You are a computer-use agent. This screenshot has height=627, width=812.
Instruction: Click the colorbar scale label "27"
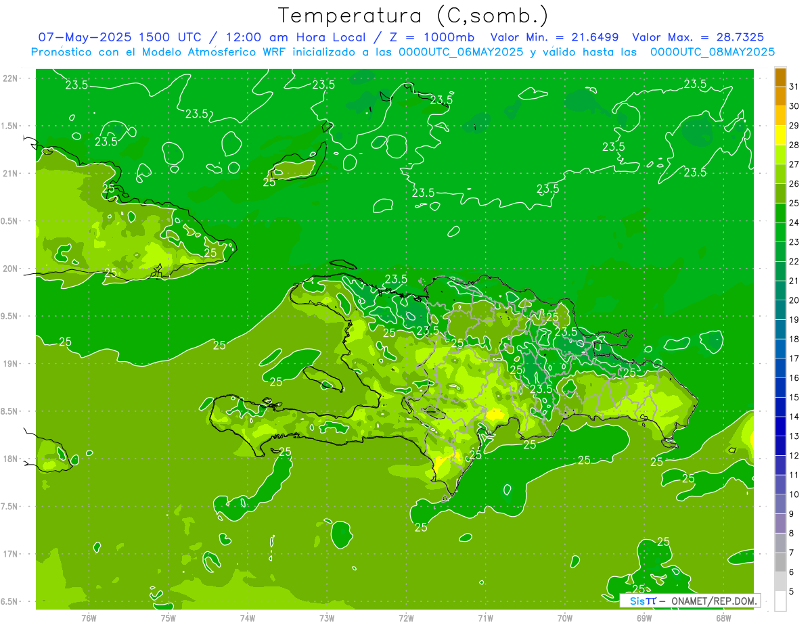pyautogui.click(x=794, y=164)
